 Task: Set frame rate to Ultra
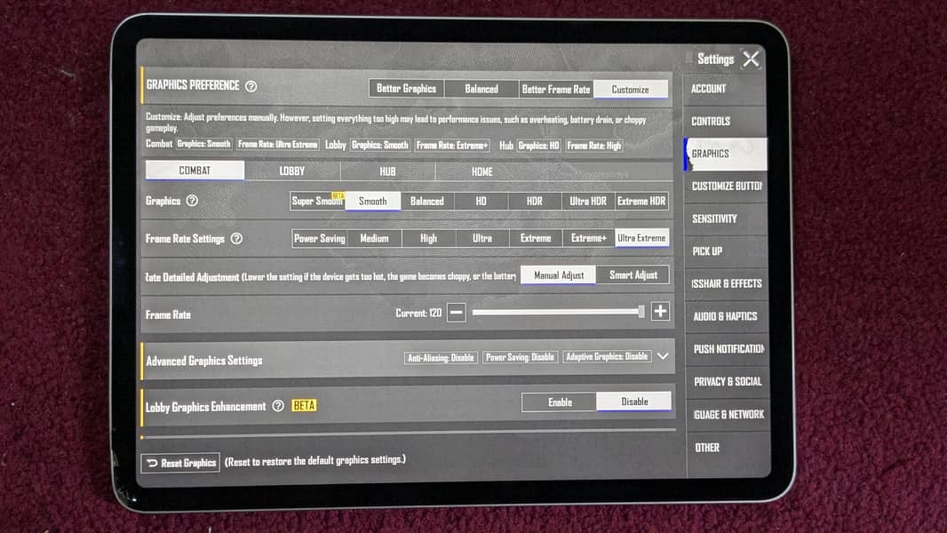coord(482,238)
